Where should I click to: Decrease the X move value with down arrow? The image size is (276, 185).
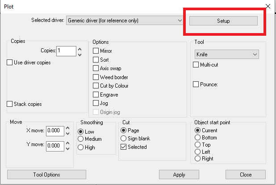[x=68, y=133]
